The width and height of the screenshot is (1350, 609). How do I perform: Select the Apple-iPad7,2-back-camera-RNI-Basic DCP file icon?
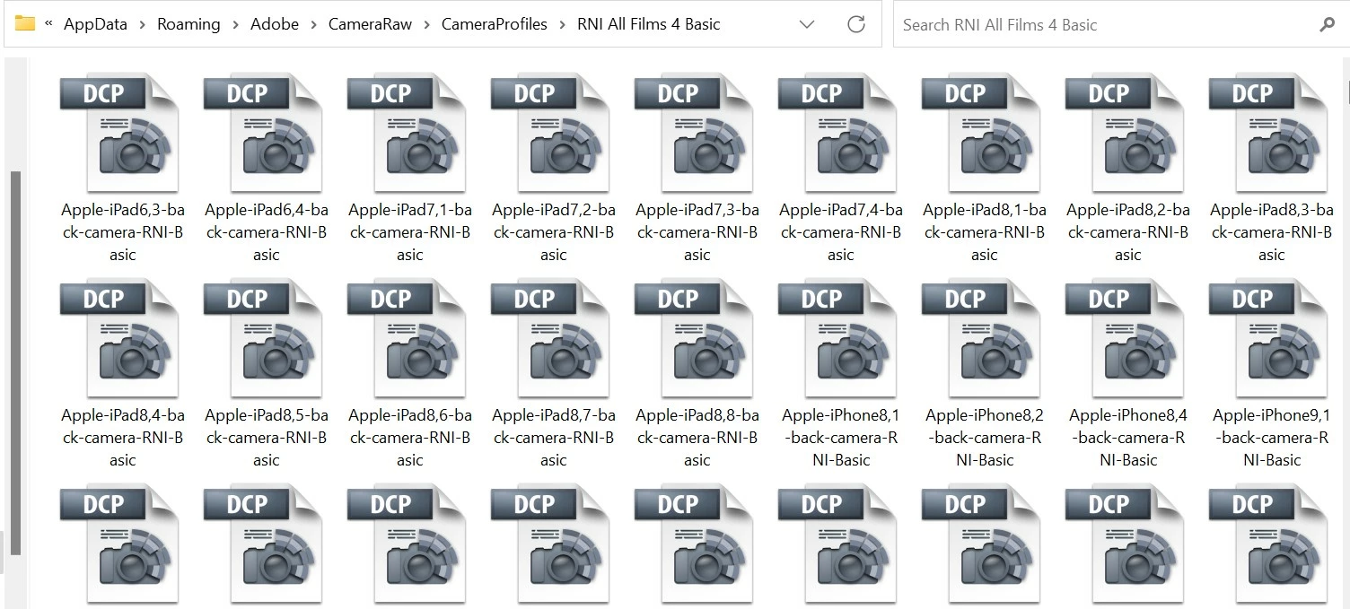[x=550, y=133]
